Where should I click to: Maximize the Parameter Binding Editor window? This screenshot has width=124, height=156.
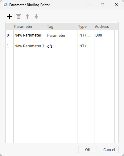pyautogui.click(x=102, y=5)
